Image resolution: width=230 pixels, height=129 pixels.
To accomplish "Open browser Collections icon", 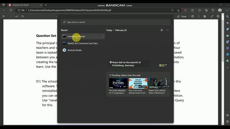I will 206,10.
